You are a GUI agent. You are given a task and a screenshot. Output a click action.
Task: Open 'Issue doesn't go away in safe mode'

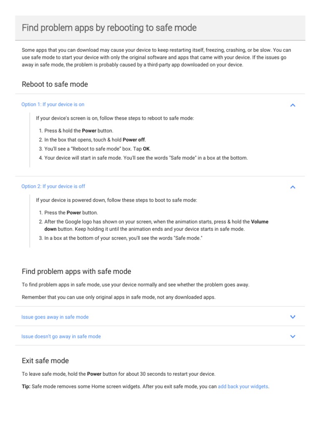coord(61,337)
